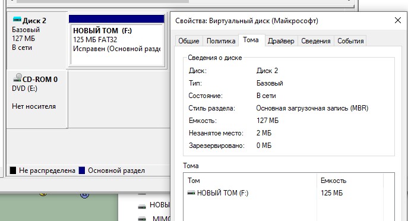Switch to the Политика tab
This screenshot has width=408, height=221.
pyautogui.click(x=221, y=41)
